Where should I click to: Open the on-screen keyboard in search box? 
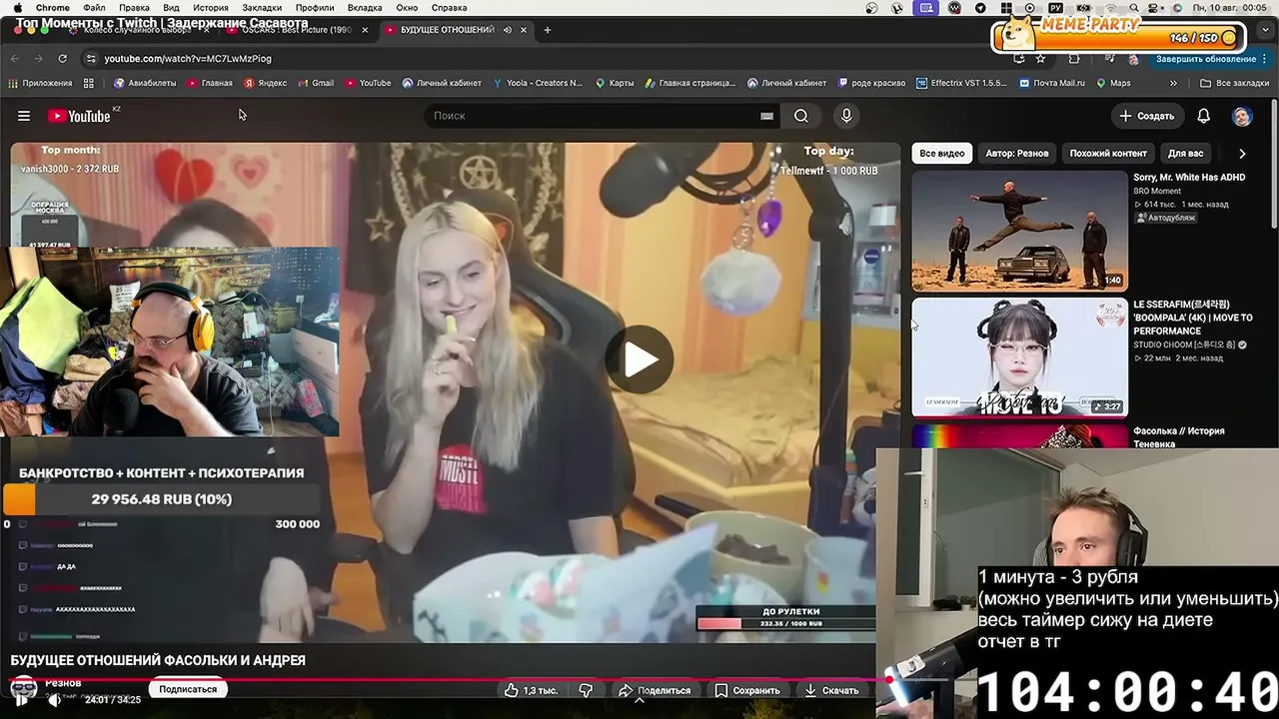pyautogui.click(x=766, y=116)
